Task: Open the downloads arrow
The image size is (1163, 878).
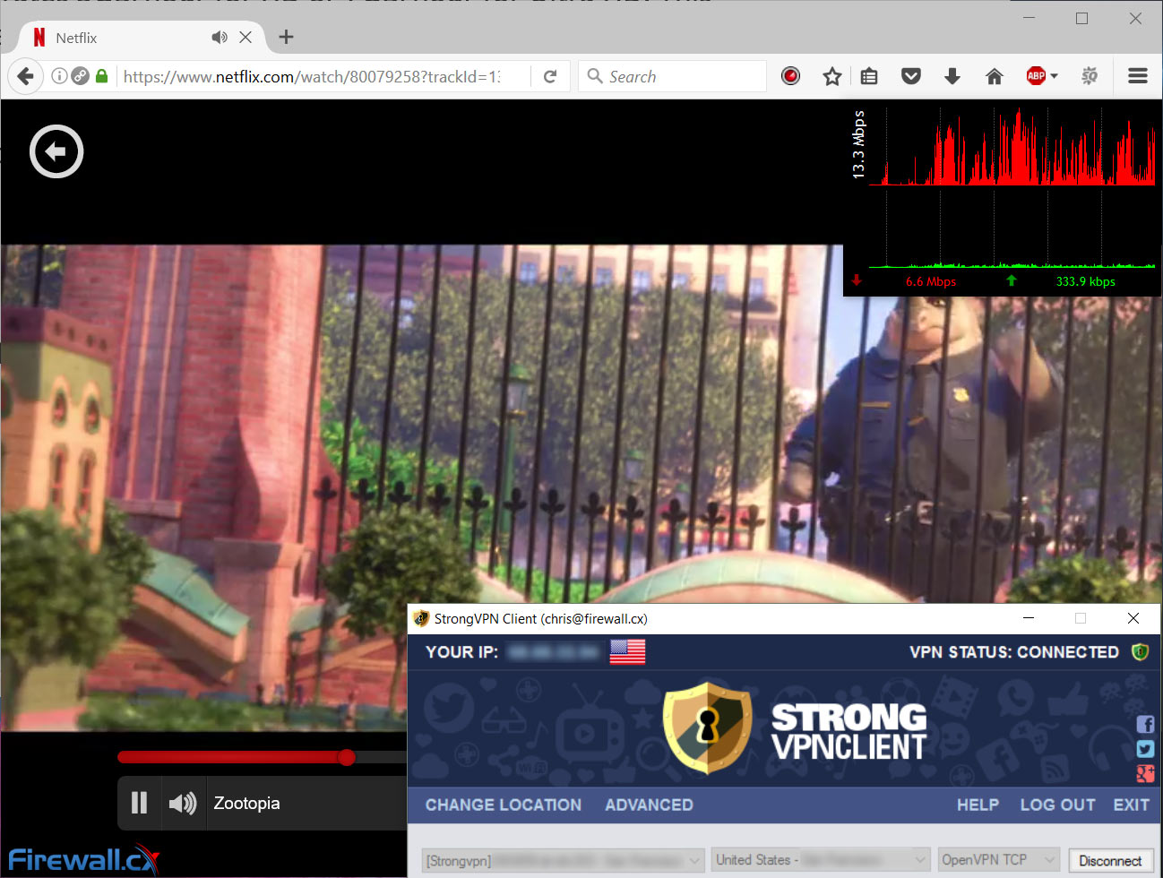Action: coord(952,76)
